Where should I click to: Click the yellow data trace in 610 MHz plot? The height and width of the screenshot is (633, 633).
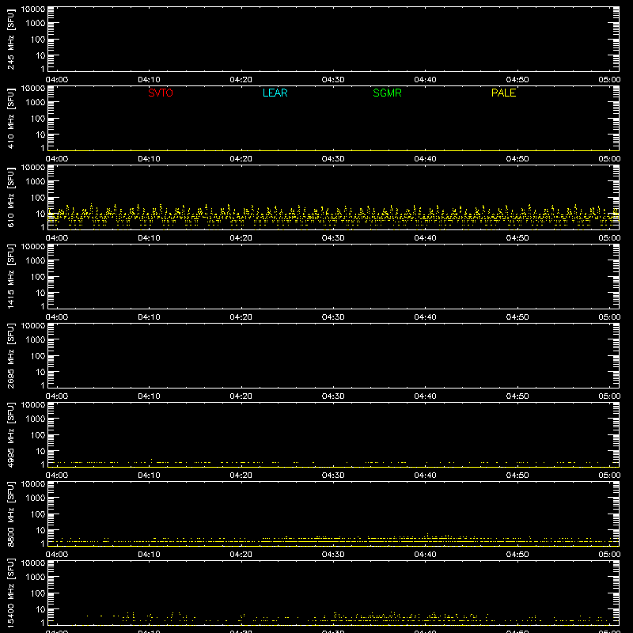pos(333,215)
